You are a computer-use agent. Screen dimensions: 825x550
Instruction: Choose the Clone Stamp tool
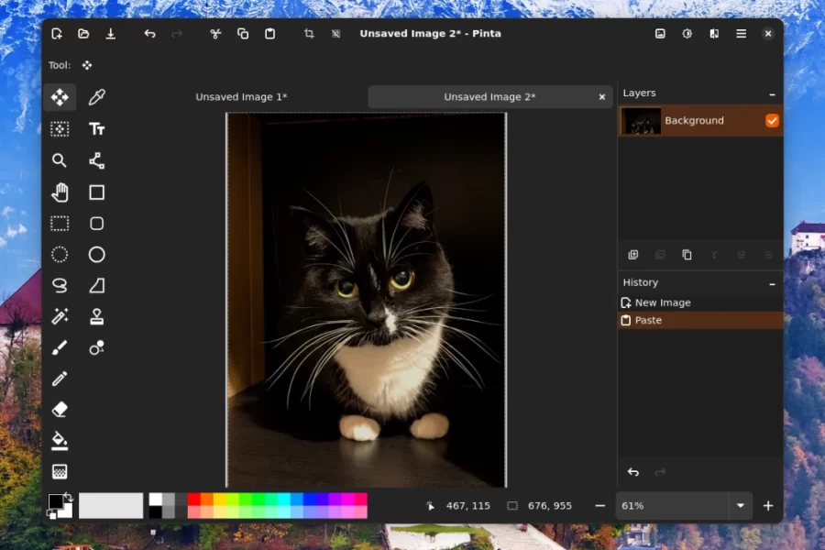point(96,316)
